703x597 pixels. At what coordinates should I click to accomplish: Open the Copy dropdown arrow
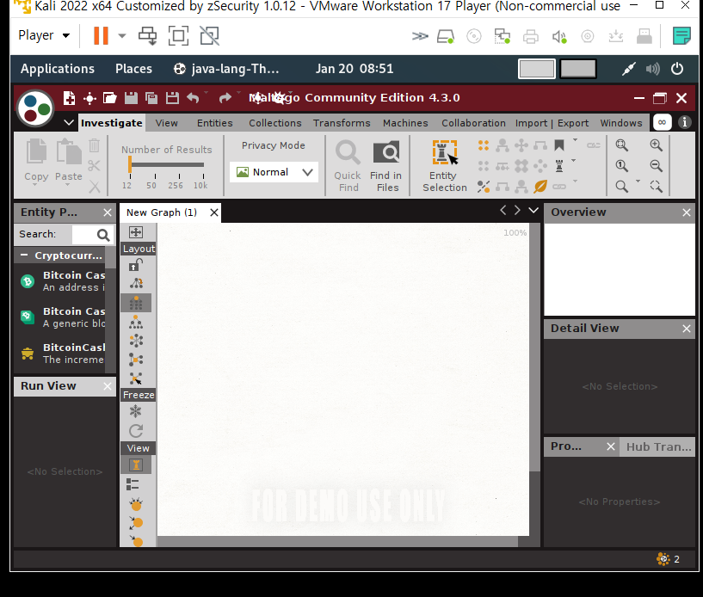coord(35,185)
